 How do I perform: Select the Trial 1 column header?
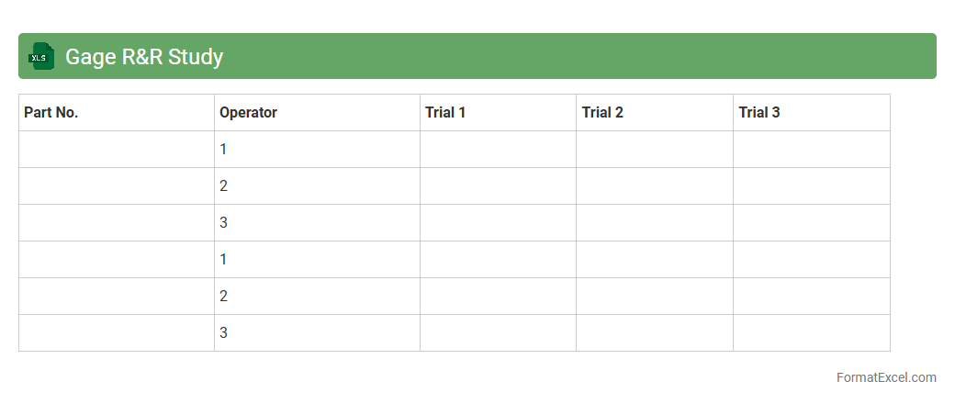click(445, 113)
